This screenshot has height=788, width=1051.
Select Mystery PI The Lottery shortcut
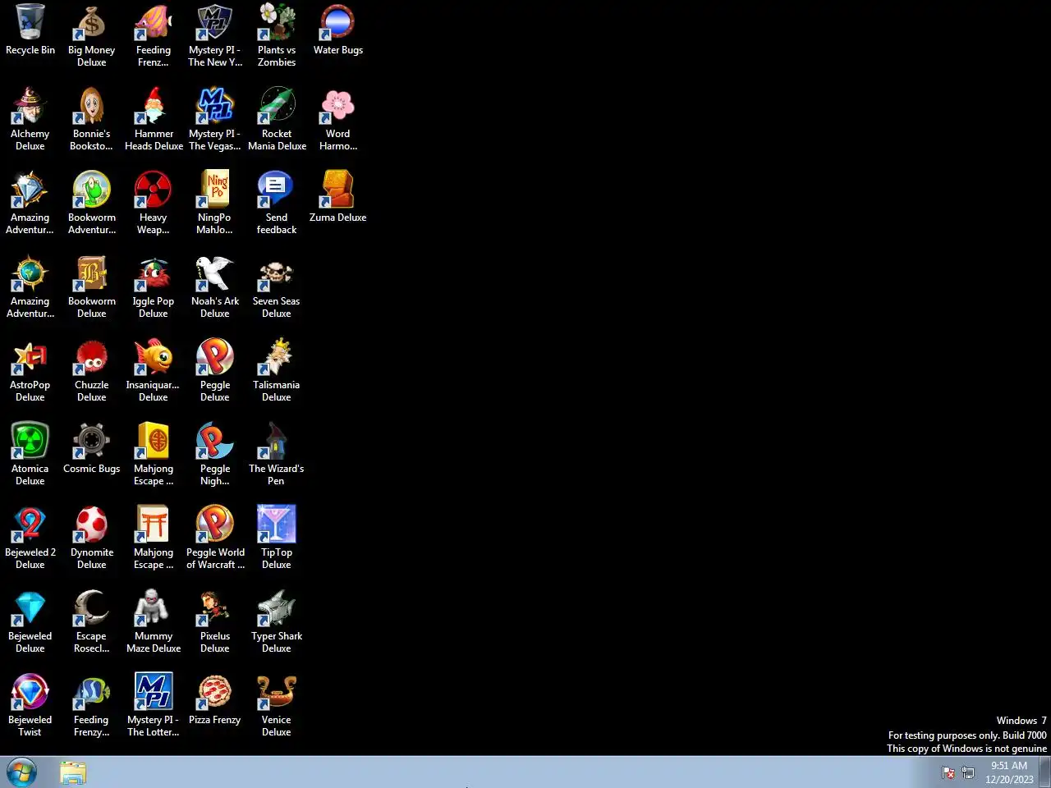coord(154,692)
